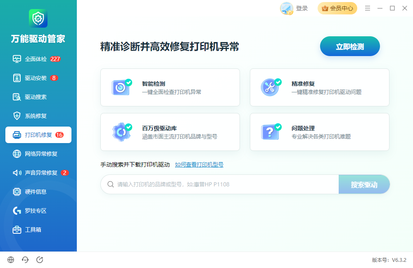
Task: Open the 会员中心 button
Action: 337,8
